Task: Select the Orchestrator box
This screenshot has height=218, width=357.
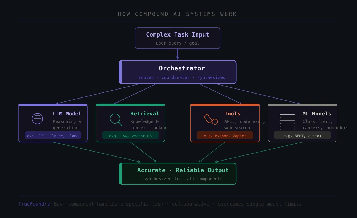Action: (178, 72)
